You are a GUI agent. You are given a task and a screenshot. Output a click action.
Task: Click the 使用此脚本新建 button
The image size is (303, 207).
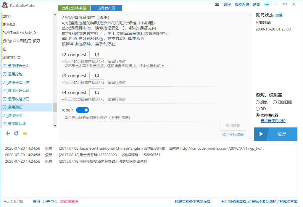(74, 8)
